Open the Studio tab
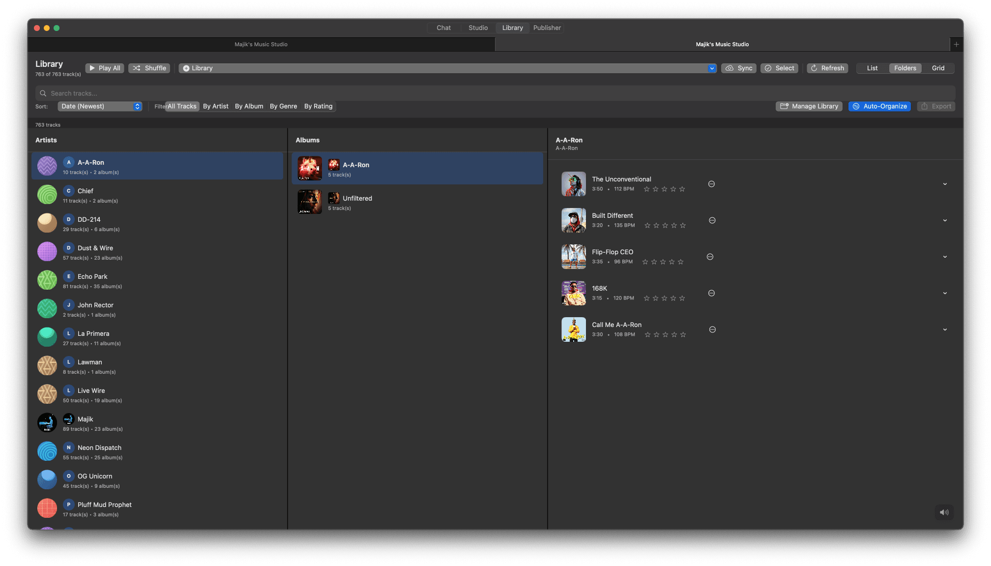Screen dimensions: 991x566 [478, 28]
